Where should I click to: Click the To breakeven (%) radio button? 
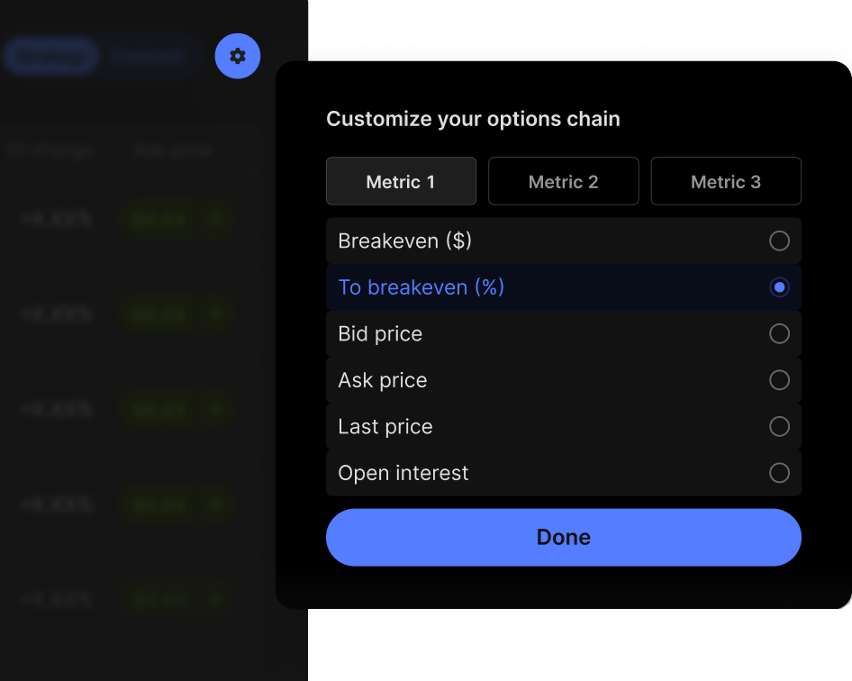click(779, 287)
